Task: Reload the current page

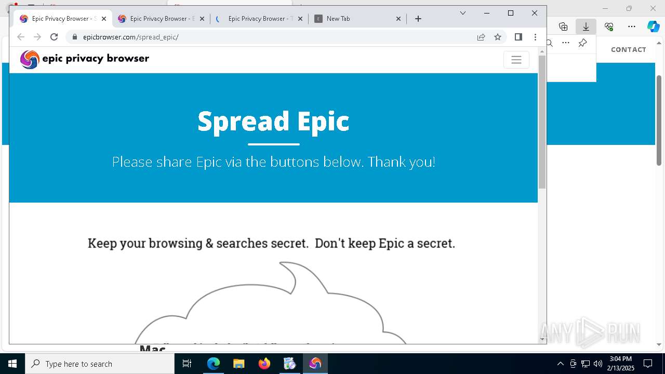Action: (x=54, y=37)
